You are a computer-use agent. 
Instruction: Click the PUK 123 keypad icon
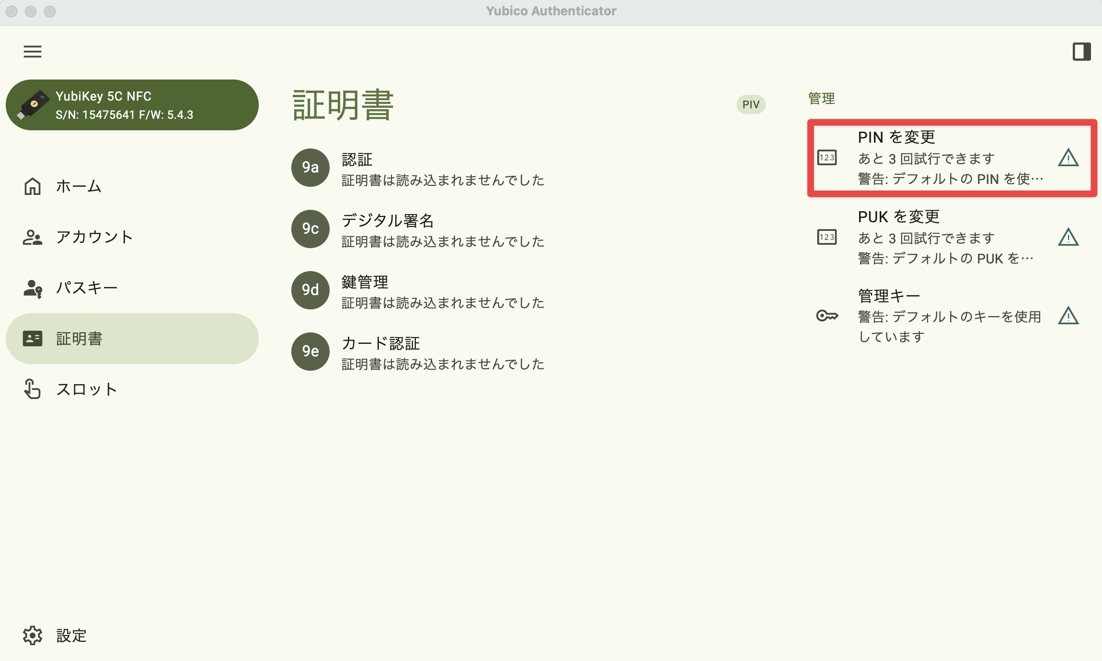pyautogui.click(x=827, y=237)
